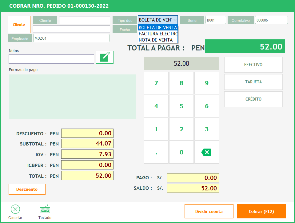Open the on-screen Teclado keyboard
The image size is (295, 223).
coord(45,209)
